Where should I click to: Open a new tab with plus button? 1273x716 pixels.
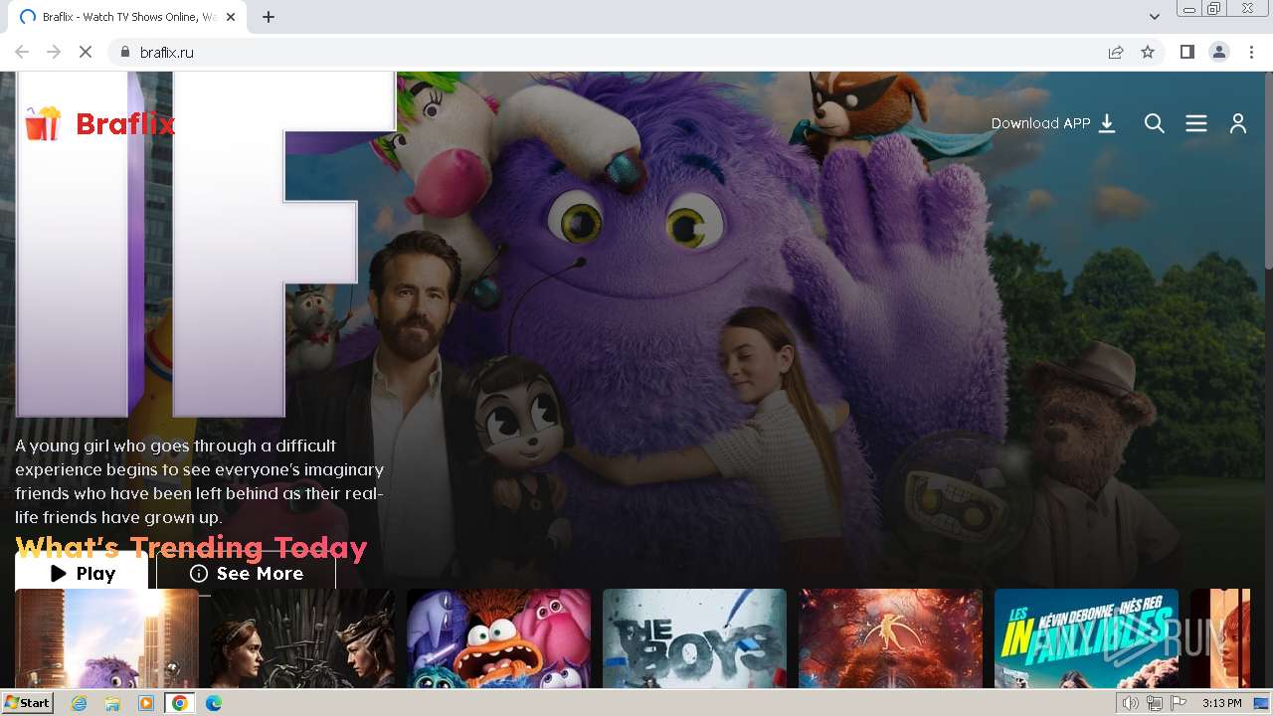[269, 17]
